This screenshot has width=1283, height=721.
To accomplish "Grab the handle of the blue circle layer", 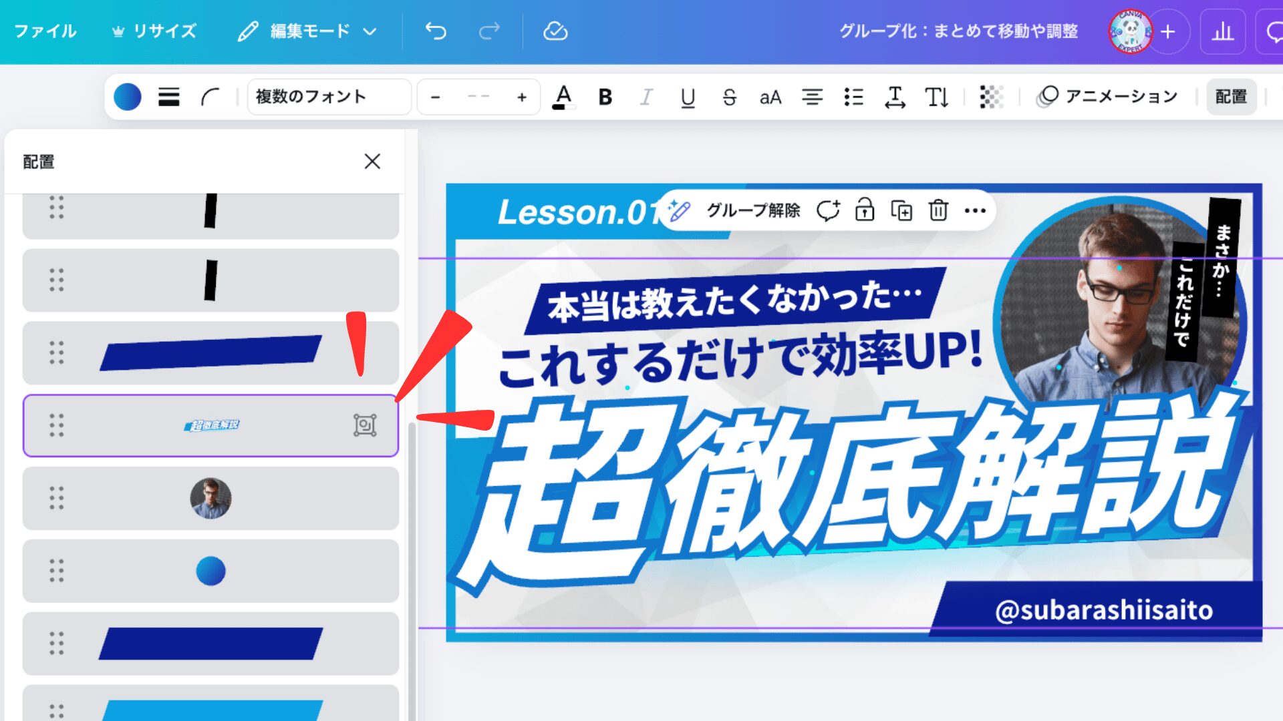I will pyautogui.click(x=57, y=571).
